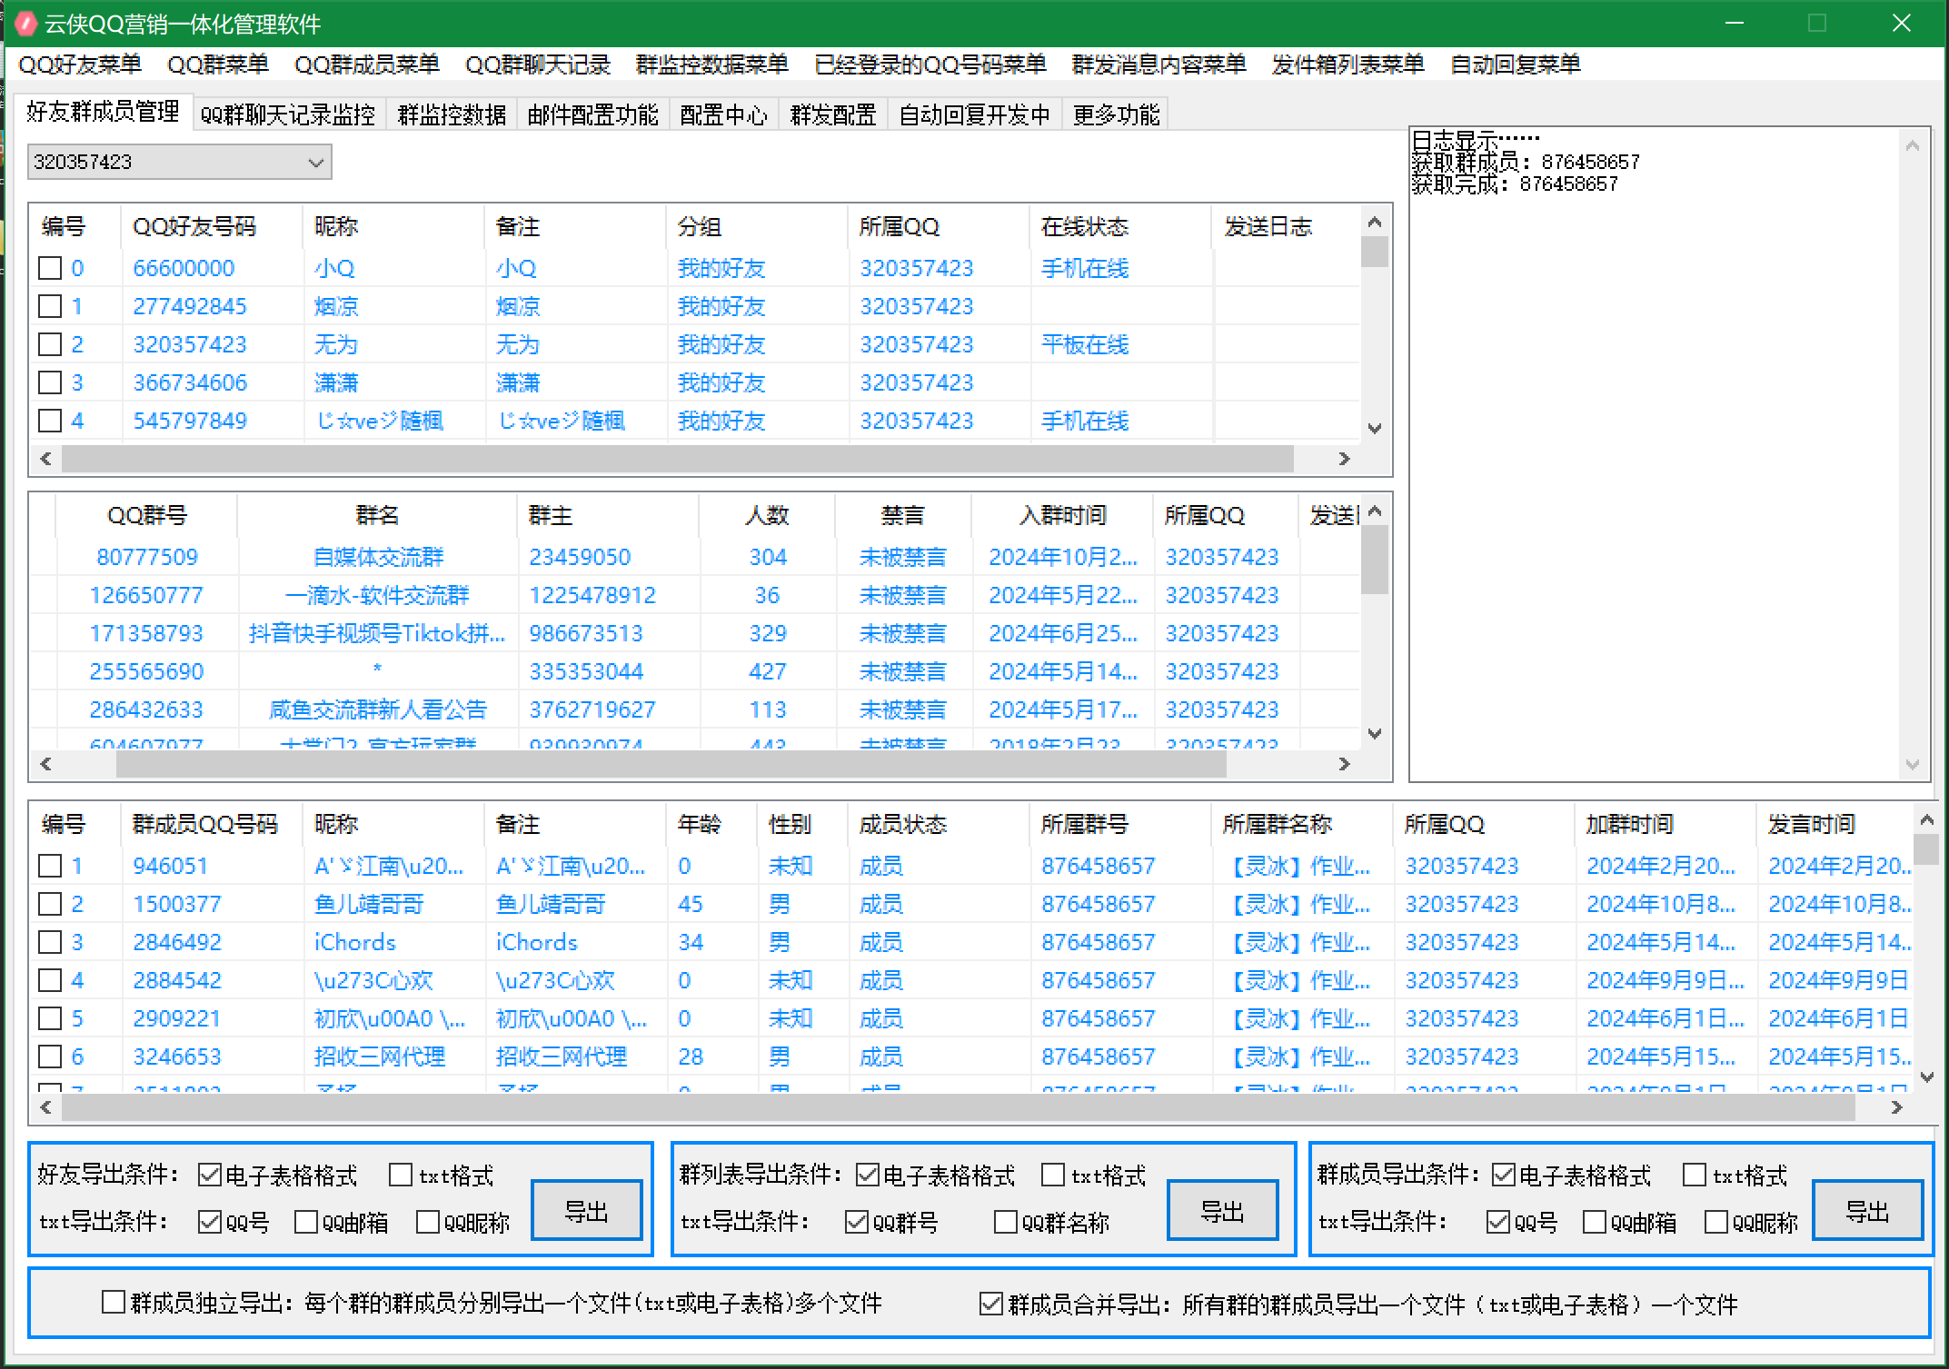1949x1369 pixels.
Task: Click friend table down scroll arrow
Action: (x=1375, y=428)
